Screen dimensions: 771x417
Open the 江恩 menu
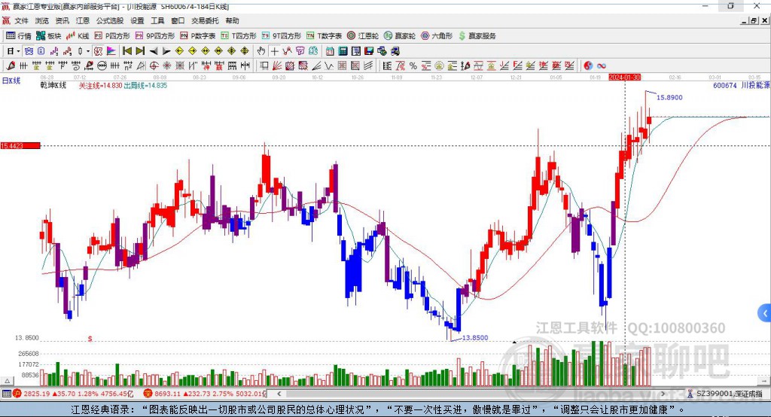click(x=83, y=20)
